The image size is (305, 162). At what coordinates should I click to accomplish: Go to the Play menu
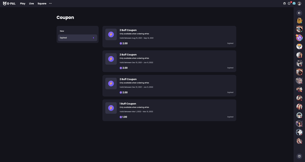tap(23, 3)
